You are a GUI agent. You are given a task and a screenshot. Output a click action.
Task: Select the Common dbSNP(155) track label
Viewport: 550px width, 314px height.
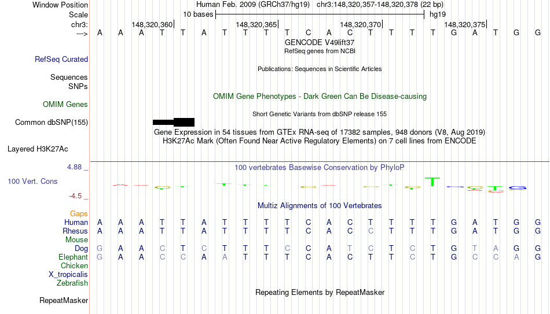point(52,123)
